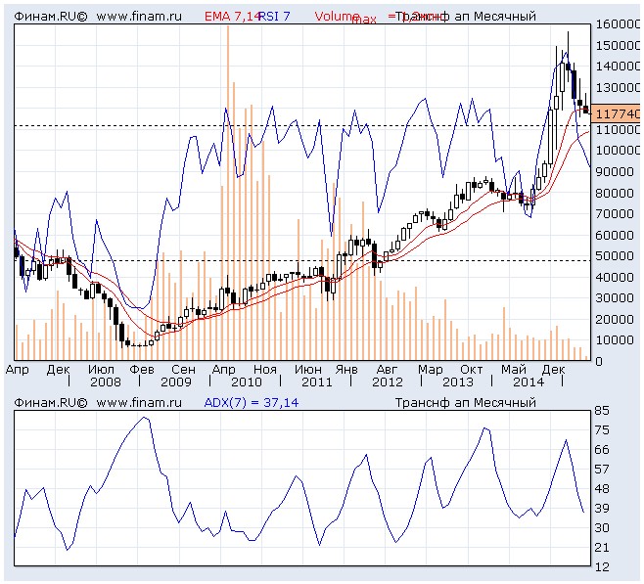Click the 21 value on ADX axis
Image resolution: width=644 pixels, height=584 pixels.
click(602, 548)
